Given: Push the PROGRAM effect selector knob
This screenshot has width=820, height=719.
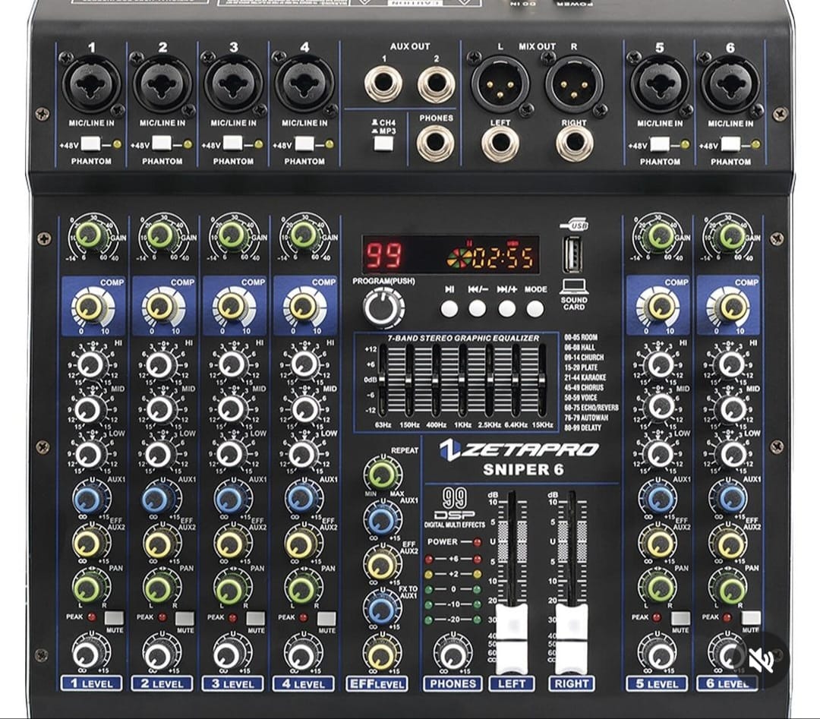Looking at the screenshot, I should tap(383, 308).
